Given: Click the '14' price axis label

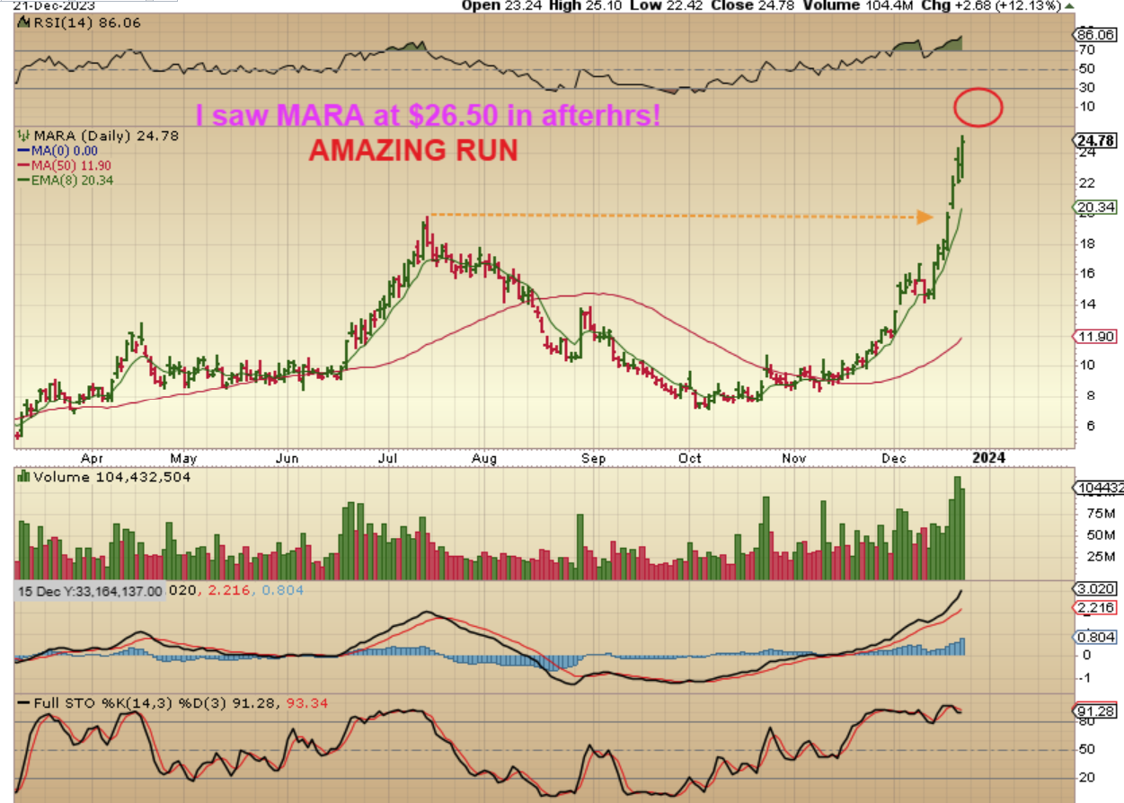Looking at the screenshot, I should [1087, 304].
